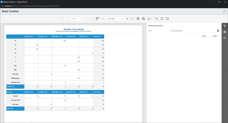The width and height of the screenshot is (228, 123).
Task: Select the Staff Meetings row label
Action: pyautogui.click(x=15, y=78)
